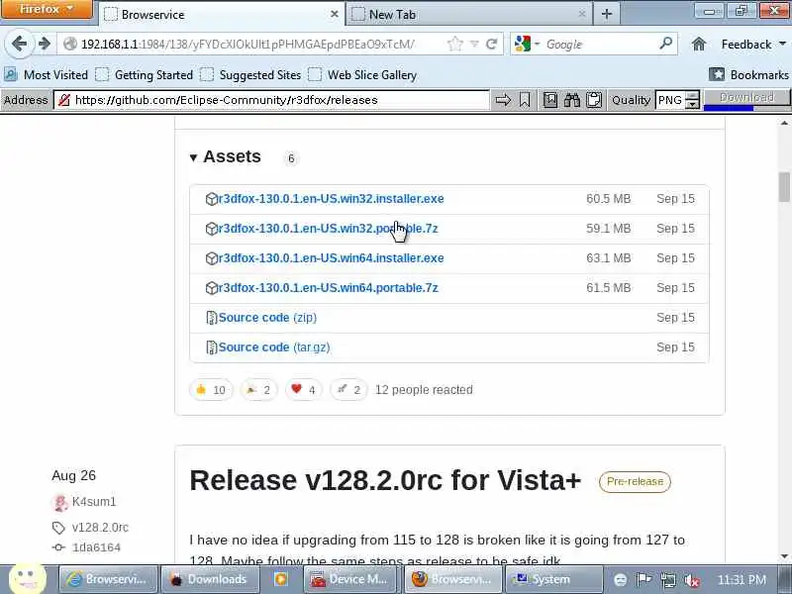Open the Release v128.2.0rc for Vista+ title
This screenshot has height=594, width=792.
pyautogui.click(x=385, y=480)
